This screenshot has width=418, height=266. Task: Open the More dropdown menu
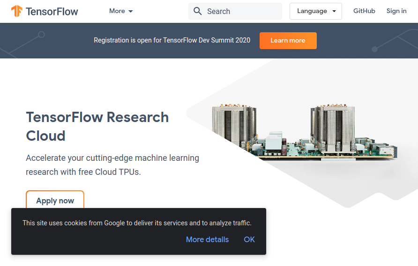(x=121, y=11)
